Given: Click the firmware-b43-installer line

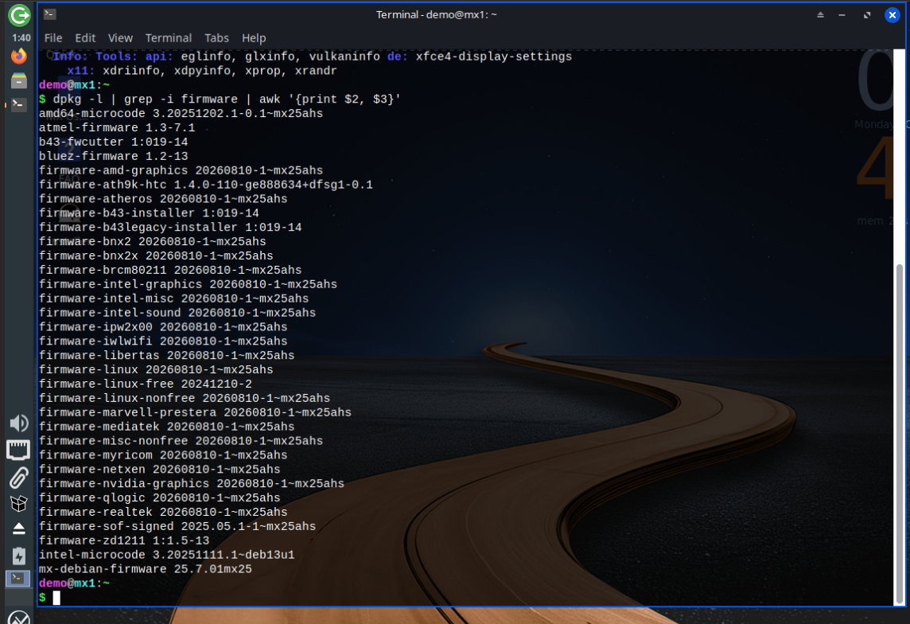Looking at the screenshot, I should 149,213.
